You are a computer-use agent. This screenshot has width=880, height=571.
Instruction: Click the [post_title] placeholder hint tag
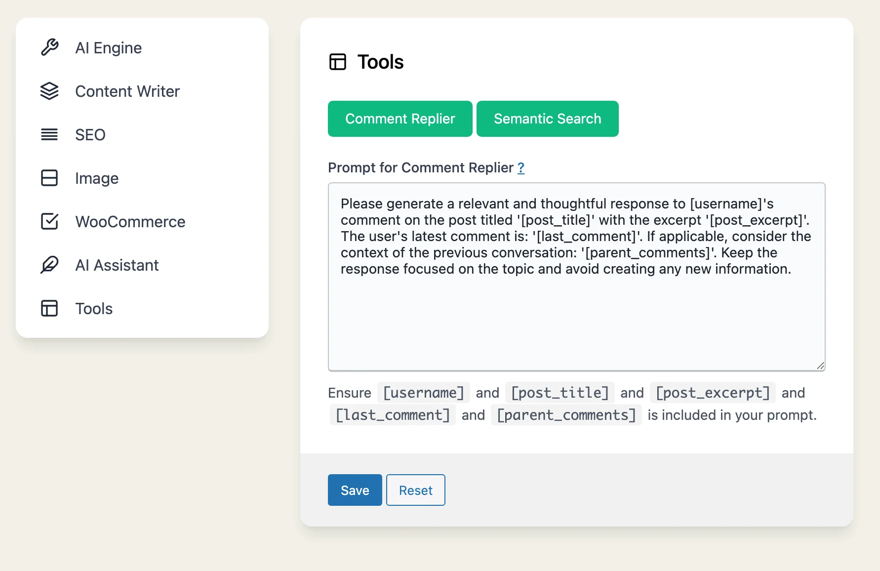[x=560, y=393]
